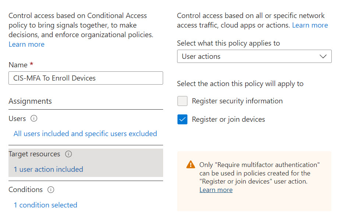
Task: Click the info icon next to Users
Action: pos(34,119)
